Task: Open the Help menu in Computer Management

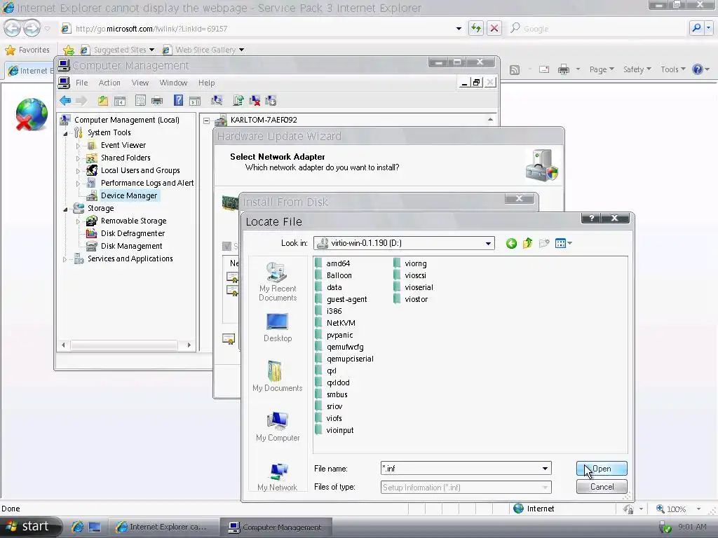Action: [207, 83]
